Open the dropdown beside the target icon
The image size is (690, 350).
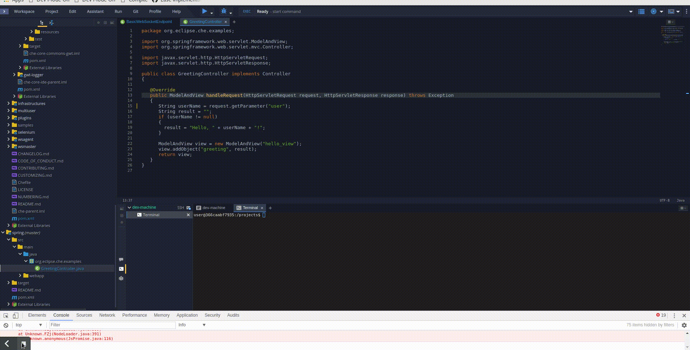661,11
